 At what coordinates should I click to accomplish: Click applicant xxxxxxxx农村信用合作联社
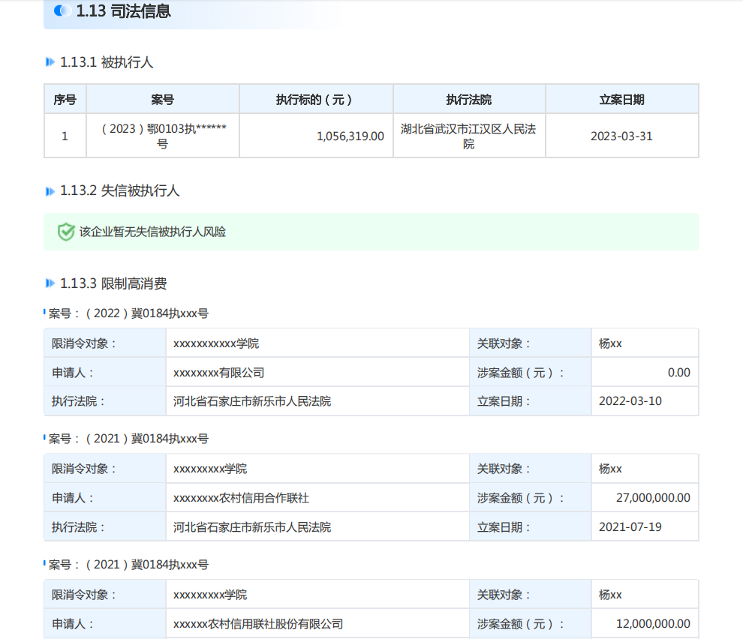241,498
